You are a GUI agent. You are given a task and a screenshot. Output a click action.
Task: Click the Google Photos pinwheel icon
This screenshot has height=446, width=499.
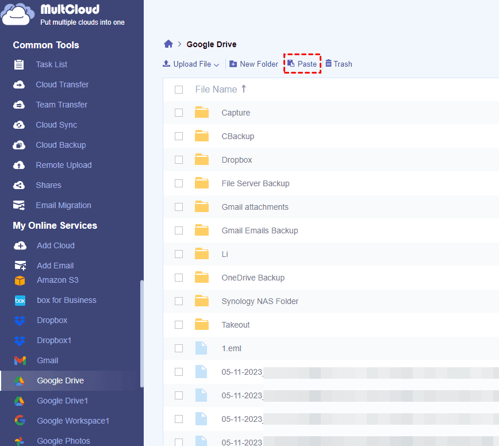pos(20,441)
